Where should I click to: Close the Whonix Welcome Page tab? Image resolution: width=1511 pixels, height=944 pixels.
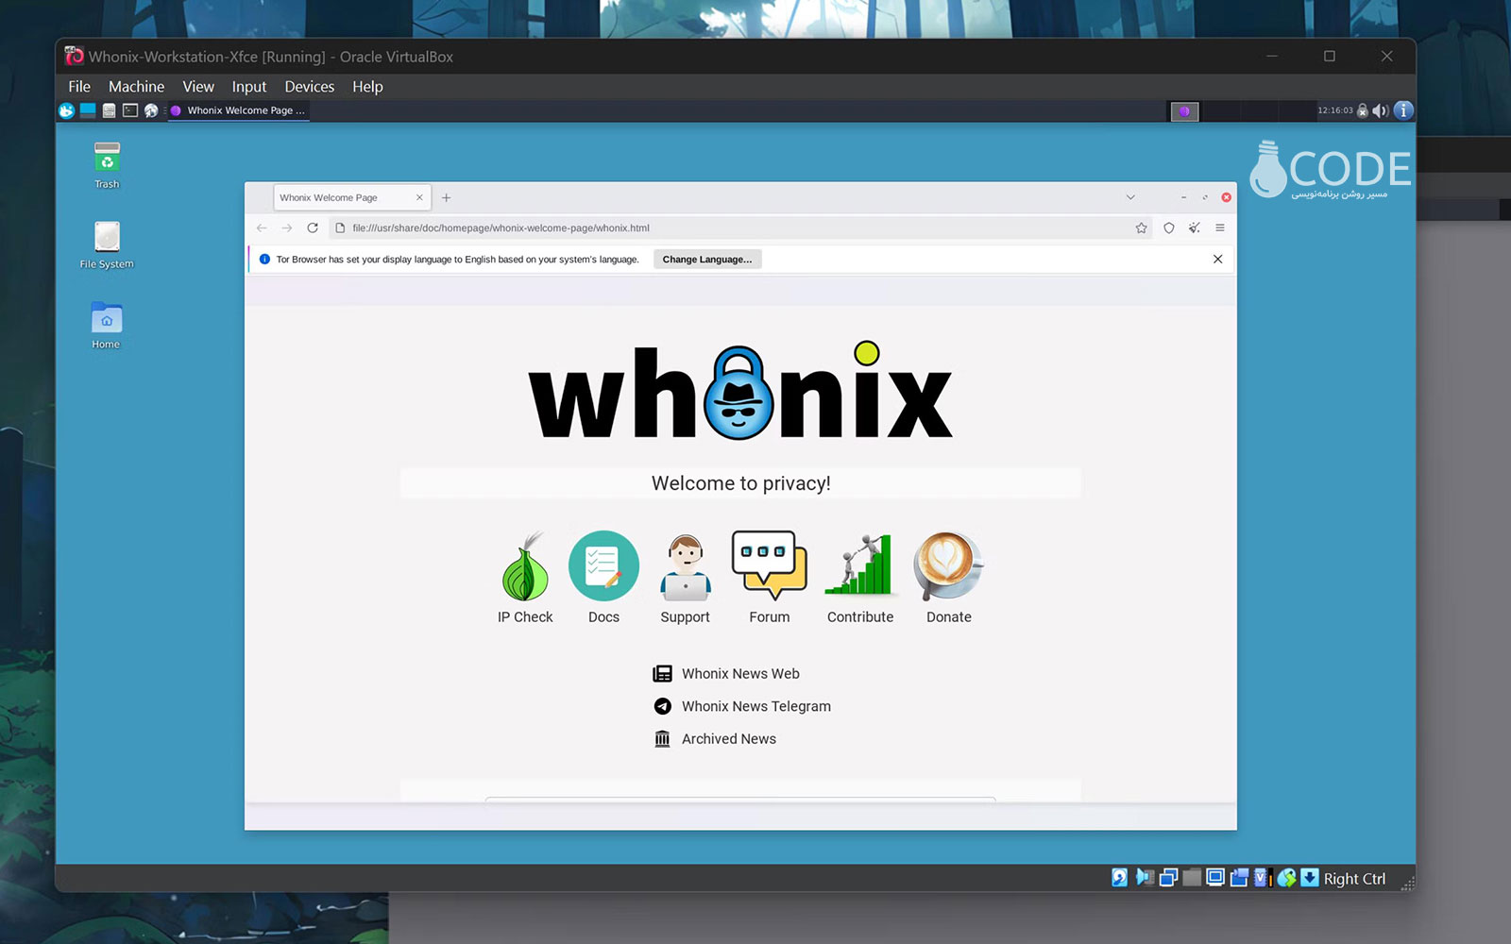click(419, 197)
